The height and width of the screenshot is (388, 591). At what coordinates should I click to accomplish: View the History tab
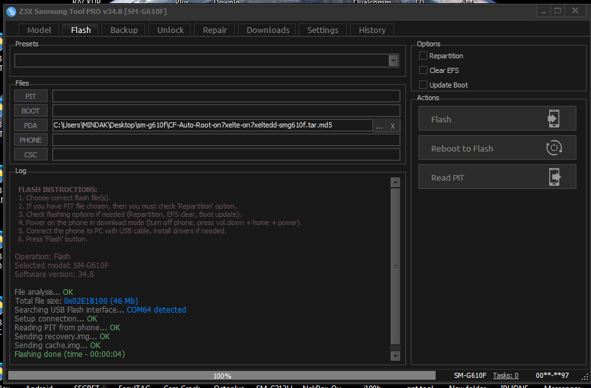pos(372,30)
